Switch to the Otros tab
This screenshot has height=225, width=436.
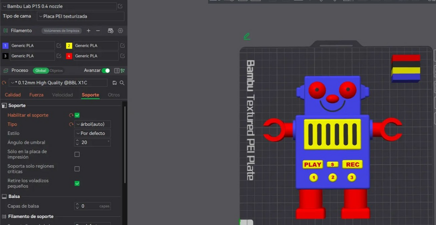point(114,95)
